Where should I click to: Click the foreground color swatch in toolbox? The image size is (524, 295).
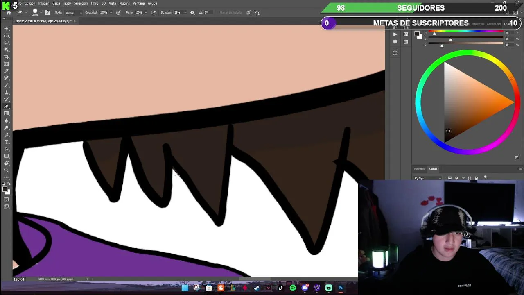tap(5, 189)
